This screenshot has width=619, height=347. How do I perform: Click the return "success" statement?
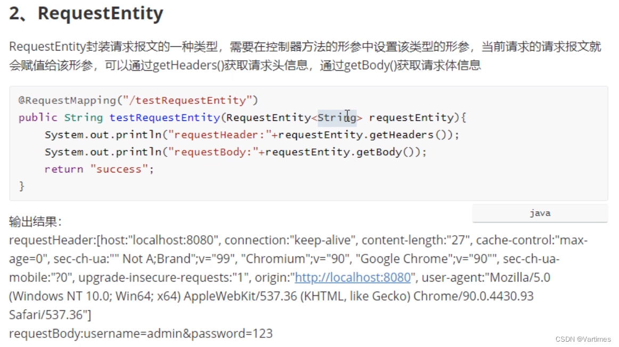99,169
